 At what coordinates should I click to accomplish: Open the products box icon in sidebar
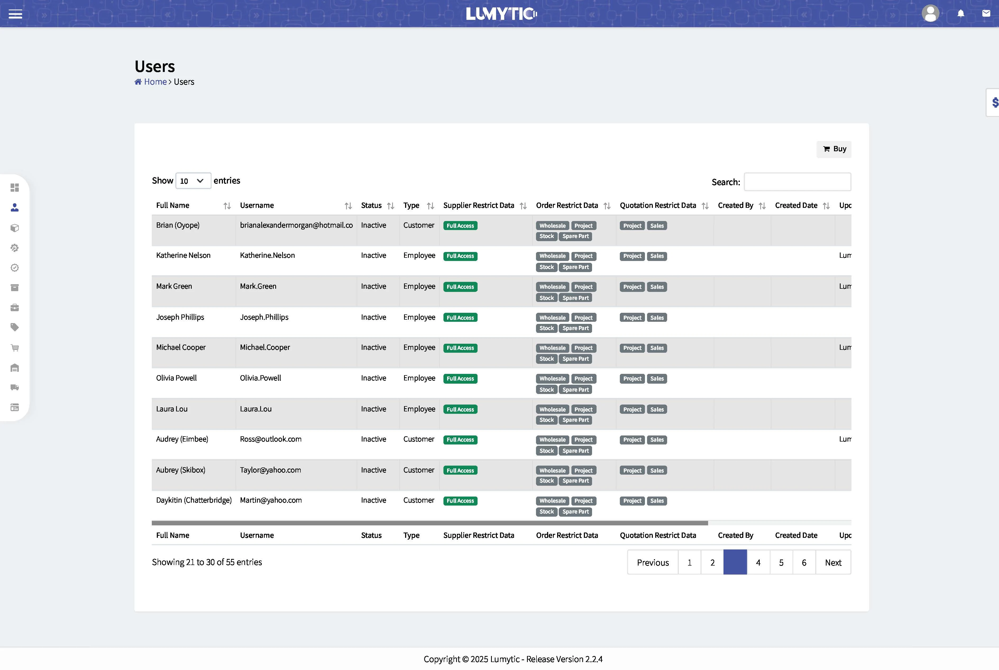coord(15,228)
